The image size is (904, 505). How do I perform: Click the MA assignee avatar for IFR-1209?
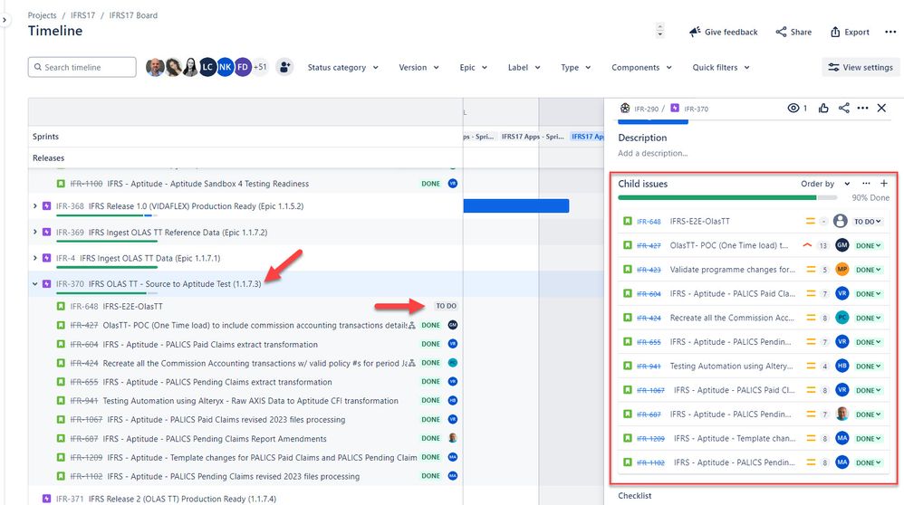click(841, 438)
